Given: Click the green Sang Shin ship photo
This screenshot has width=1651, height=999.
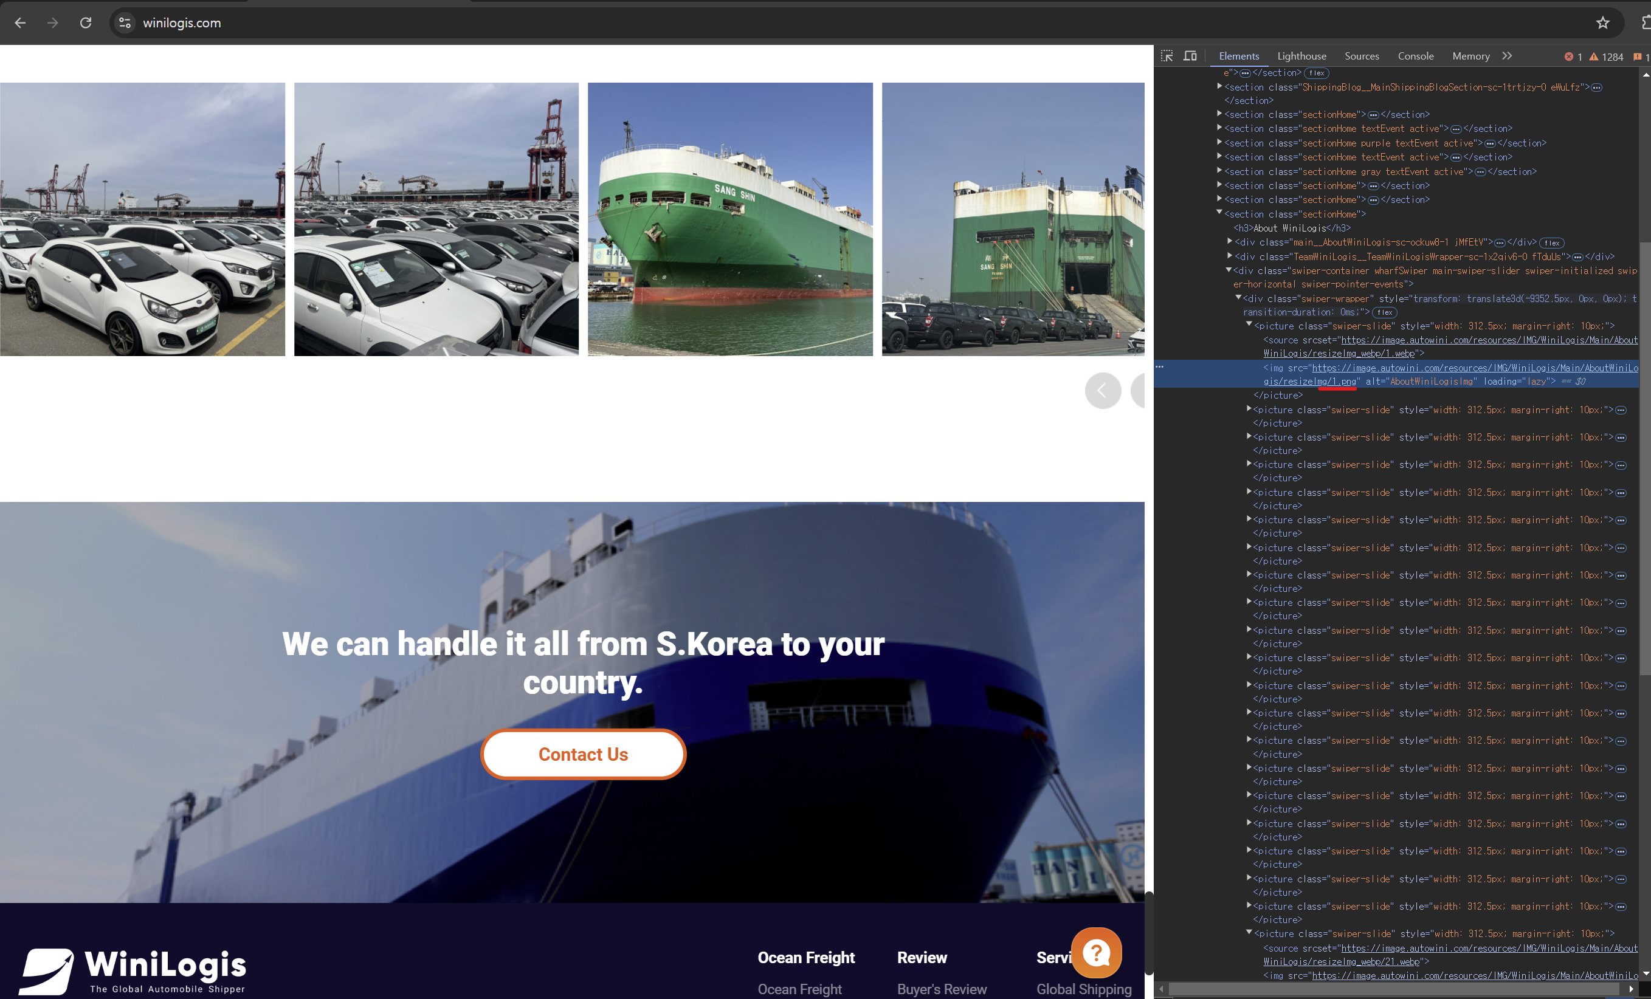Looking at the screenshot, I should 729,219.
